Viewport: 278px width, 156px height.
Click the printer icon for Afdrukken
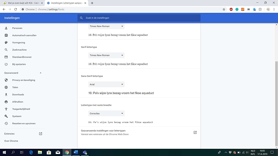pos(6,102)
